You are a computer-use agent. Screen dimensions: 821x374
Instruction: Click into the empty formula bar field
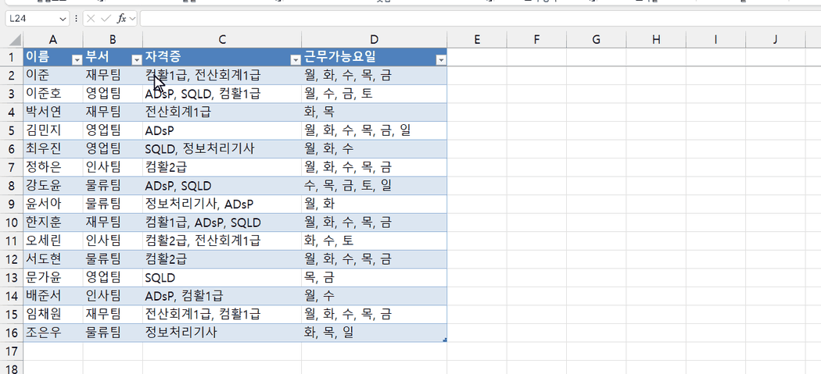pyautogui.click(x=480, y=19)
